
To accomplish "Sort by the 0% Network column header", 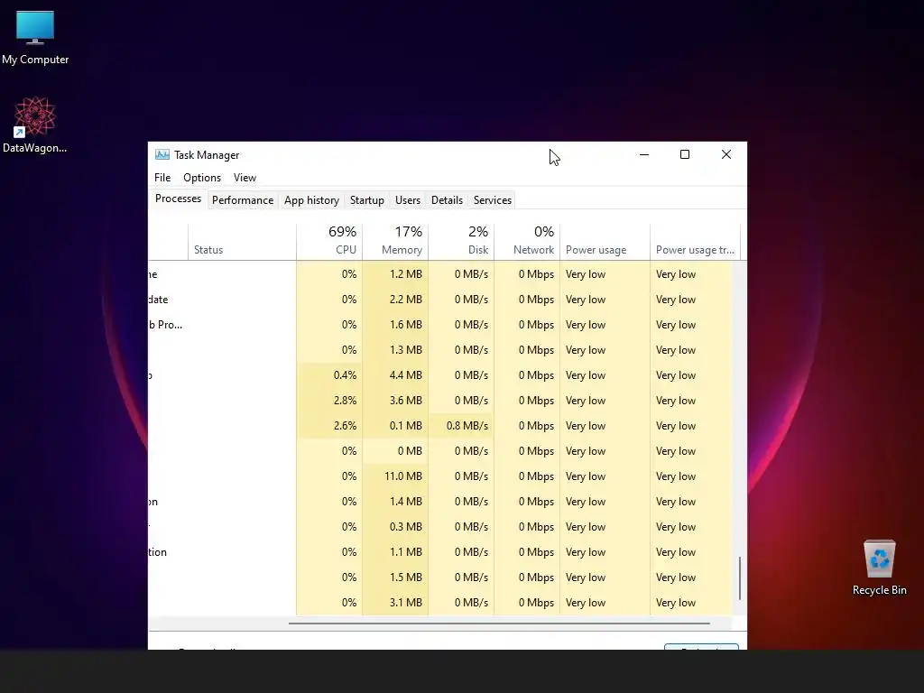I will 527,242.
